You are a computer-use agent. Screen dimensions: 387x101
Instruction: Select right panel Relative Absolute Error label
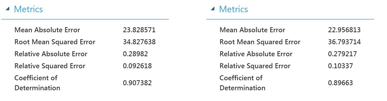pyautogui.click(x=256, y=54)
